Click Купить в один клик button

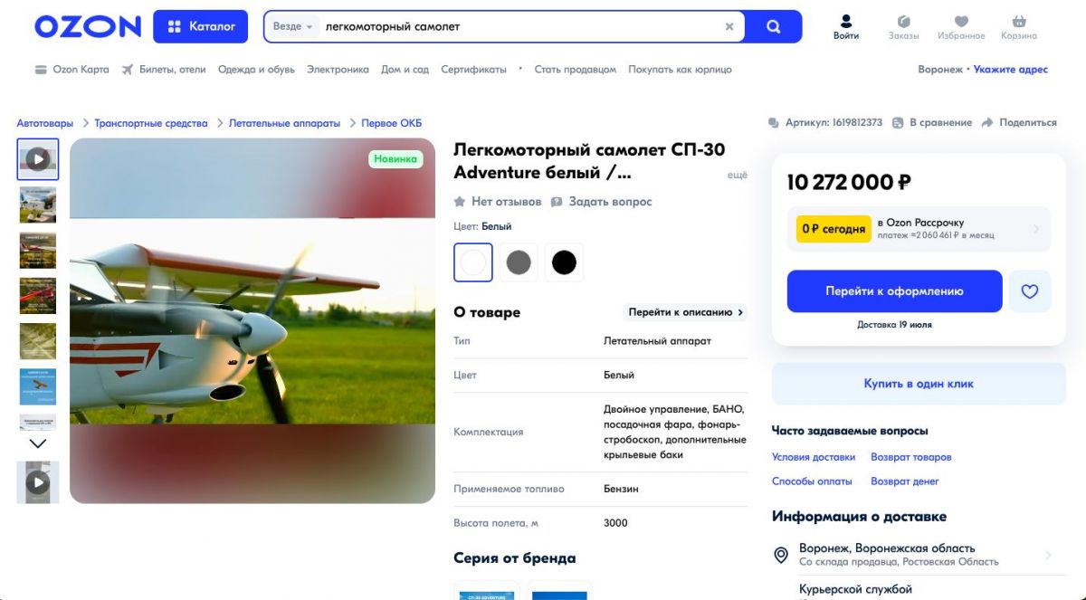pos(919,384)
